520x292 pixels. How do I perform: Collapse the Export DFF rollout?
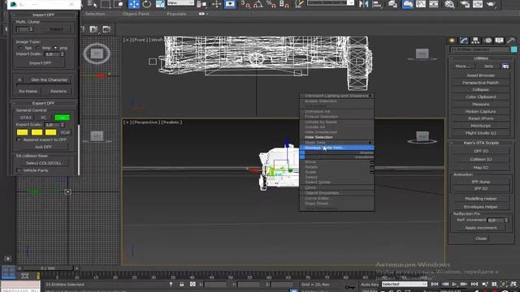[43, 103]
